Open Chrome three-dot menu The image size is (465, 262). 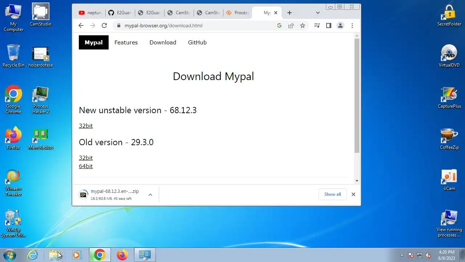352,25
